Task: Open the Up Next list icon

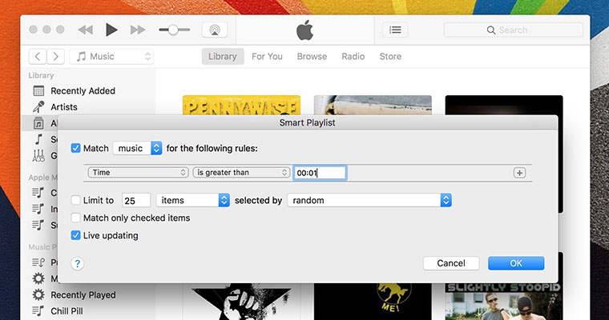Action: [x=395, y=30]
